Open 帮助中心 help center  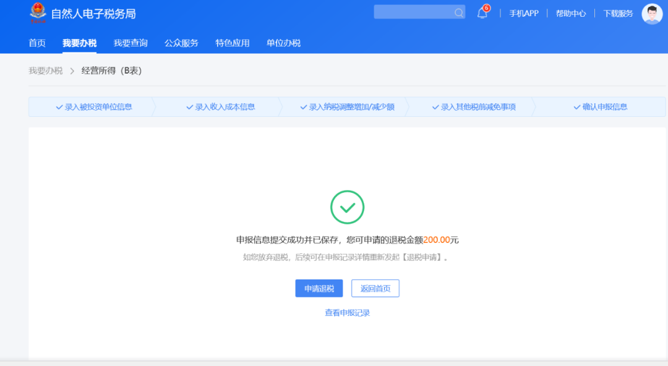point(570,13)
